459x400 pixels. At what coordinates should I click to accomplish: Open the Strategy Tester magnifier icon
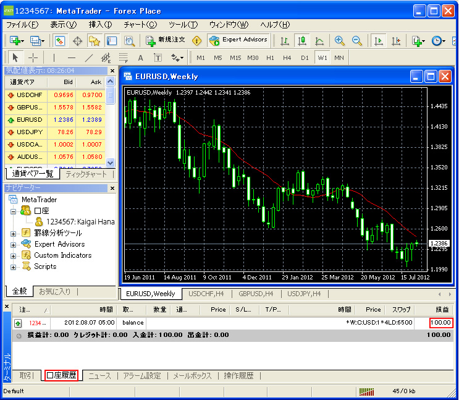click(129, 41)
